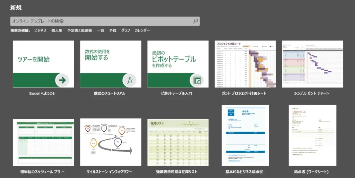
Task: Open the weekly schedule planner template
Action: click(43, 142)
